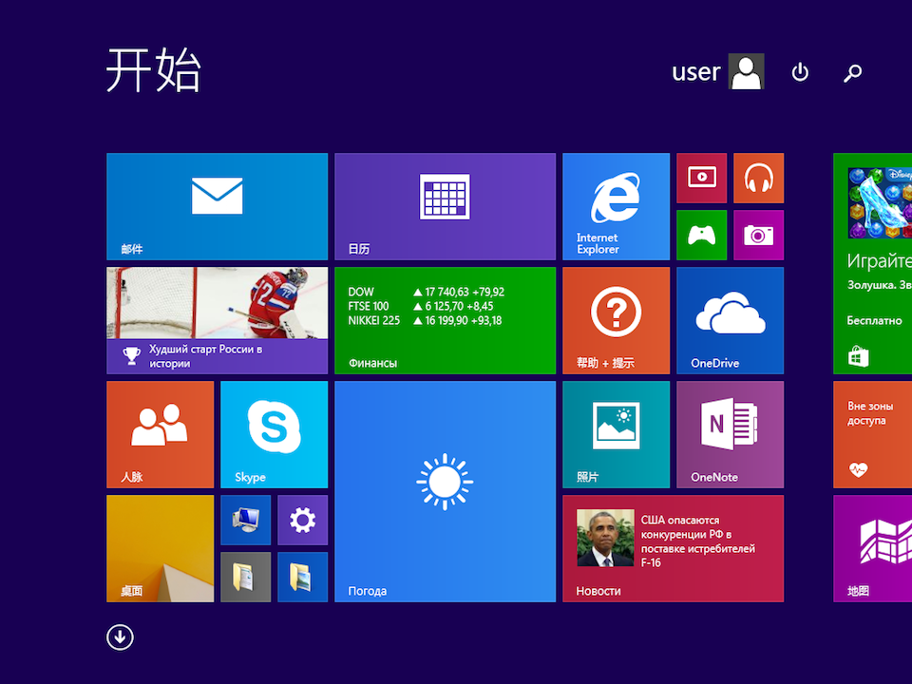Launch the OneNote tile
The image size is (912, 684).
[730, 434]
